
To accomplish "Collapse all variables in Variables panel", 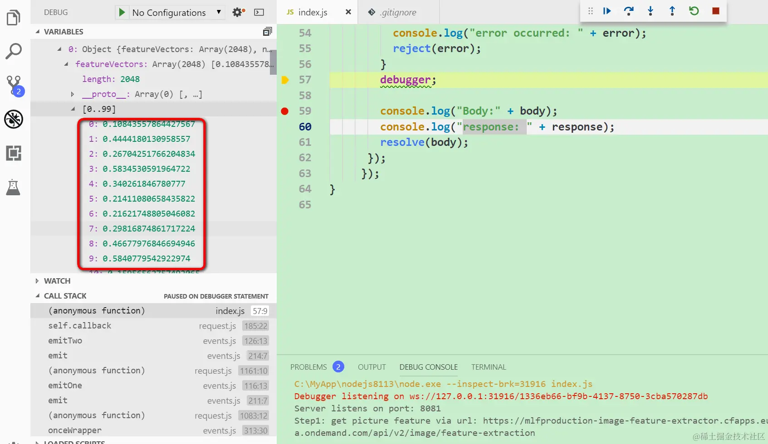I will [267, 31].
